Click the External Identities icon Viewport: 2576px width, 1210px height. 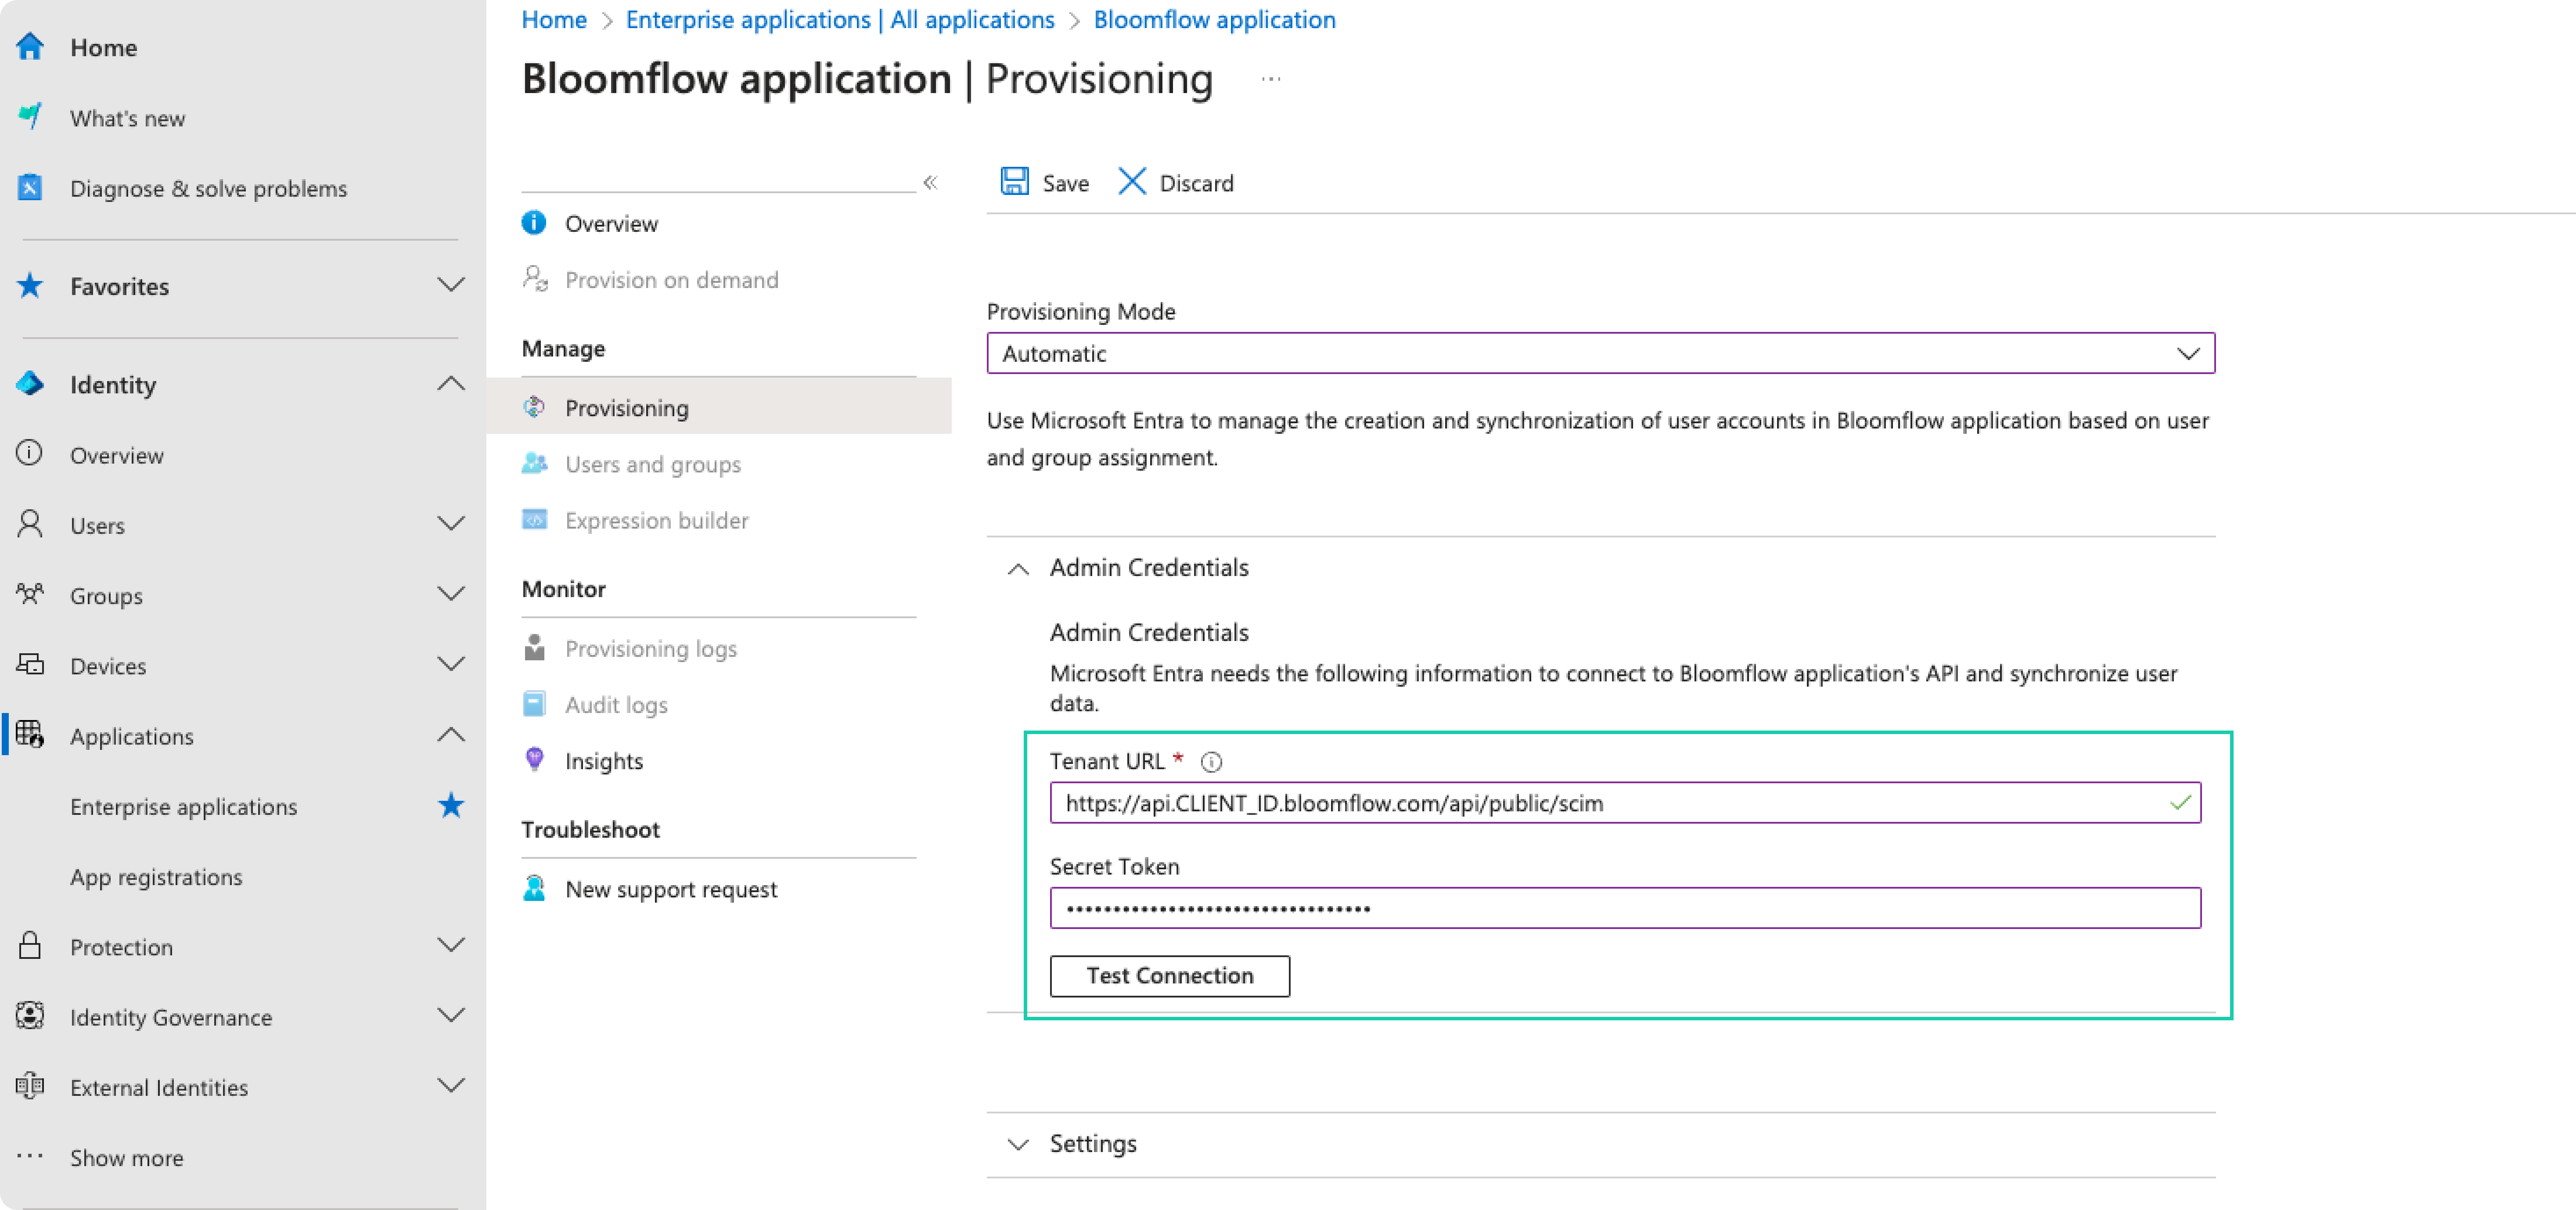coord(30,1086)
